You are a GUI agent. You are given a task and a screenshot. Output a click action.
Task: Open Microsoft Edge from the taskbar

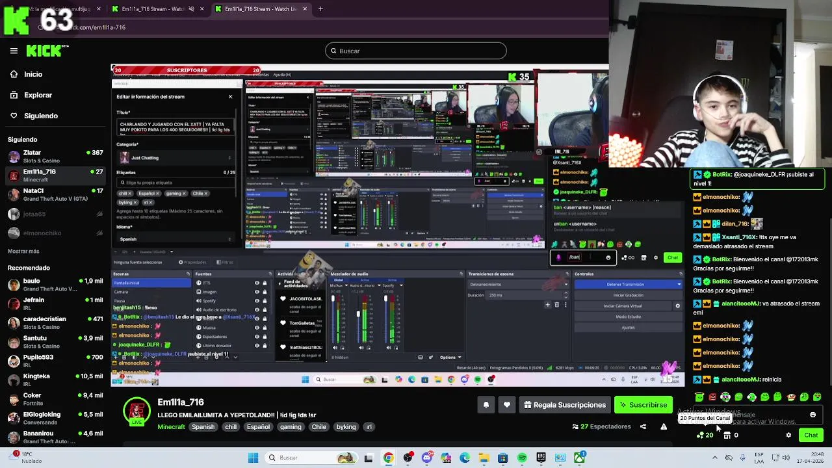(x=465, y=458)
